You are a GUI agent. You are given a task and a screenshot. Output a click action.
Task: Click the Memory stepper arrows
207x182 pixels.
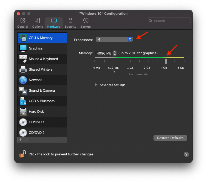[x=115, y=53]
